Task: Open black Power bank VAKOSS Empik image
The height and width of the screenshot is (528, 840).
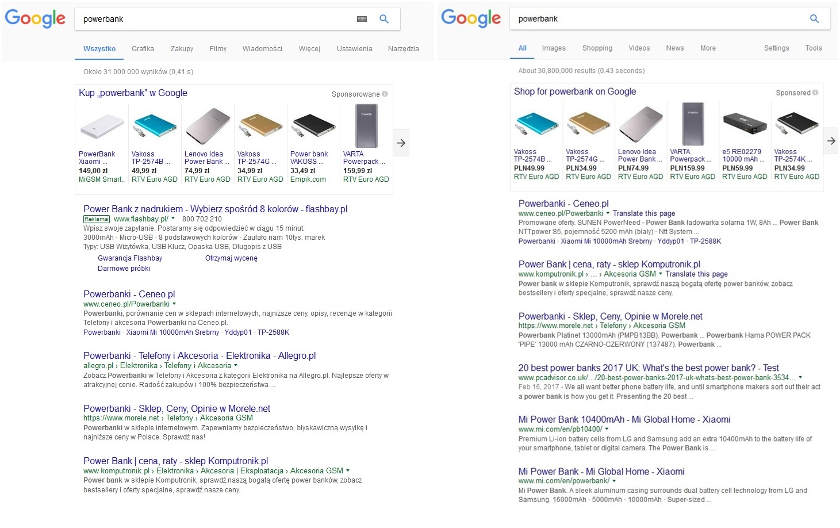Action: pos(313,127)
